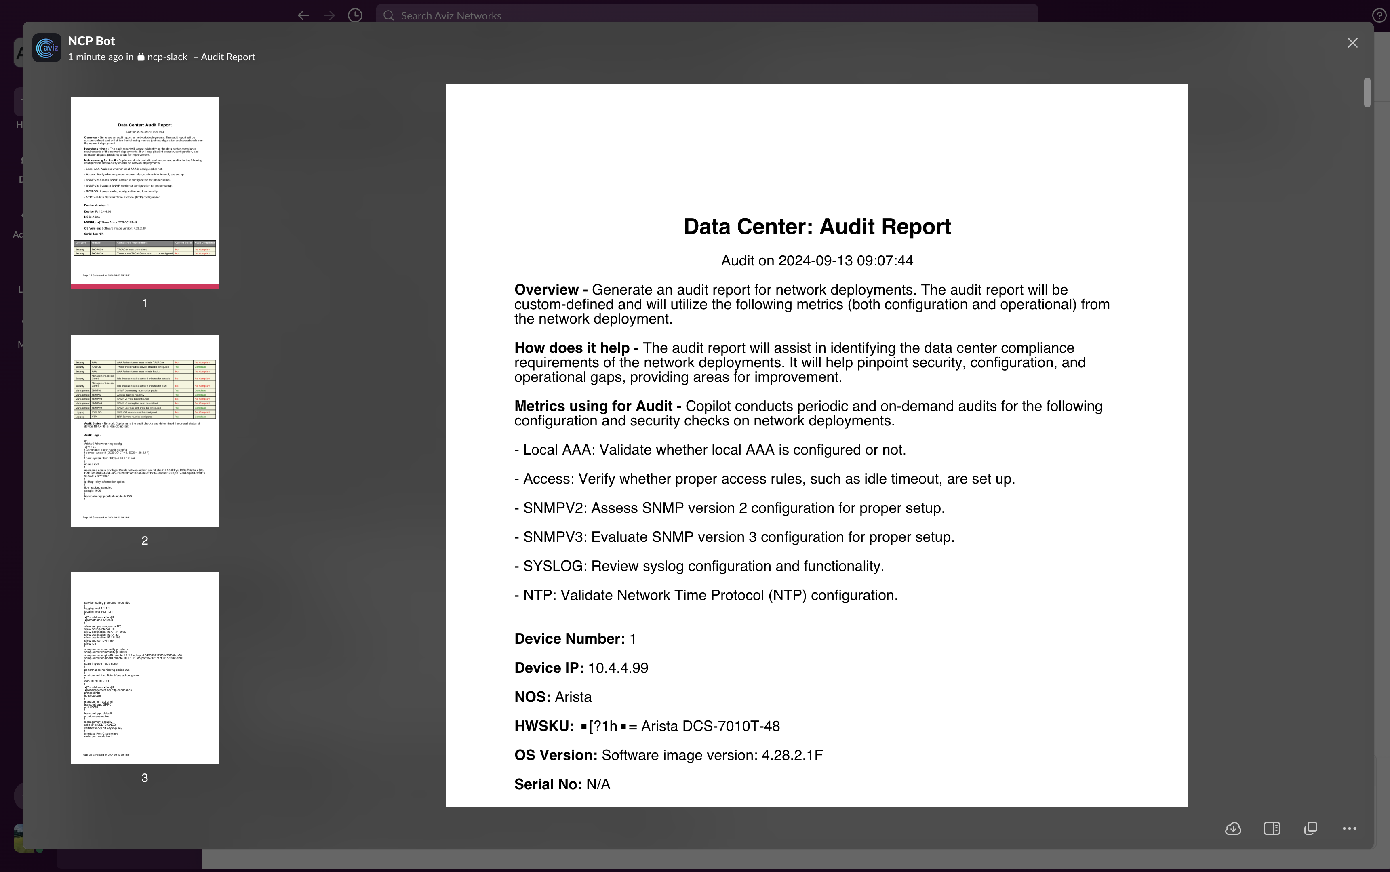Click the NCP Bot sender name
The image size is (1390, 872).
pyautogui.click(x=91, y=41)
